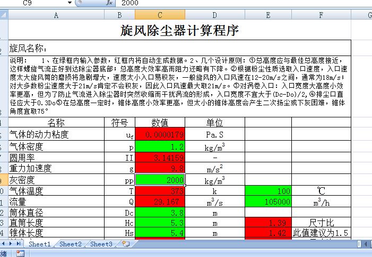372x257 pixels.
Task: Click the red cell with 3.14159
Action: coord(160,157)
